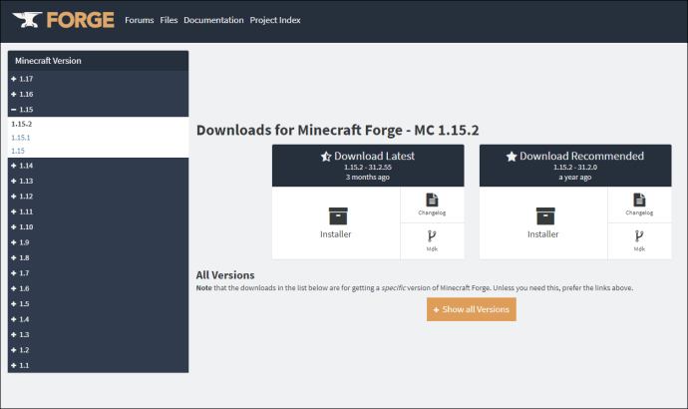Click the Installer box icon under Download Recommended
688x409 pixels.
coord(545,216)
